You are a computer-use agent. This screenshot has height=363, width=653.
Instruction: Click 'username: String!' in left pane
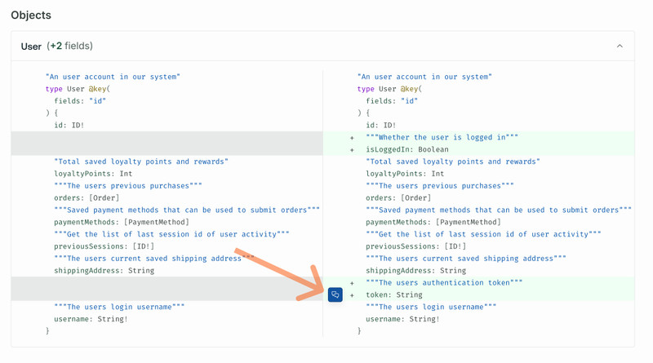[x=91, y=319]
